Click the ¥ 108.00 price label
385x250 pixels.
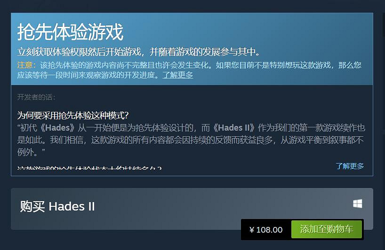point(266,230)
